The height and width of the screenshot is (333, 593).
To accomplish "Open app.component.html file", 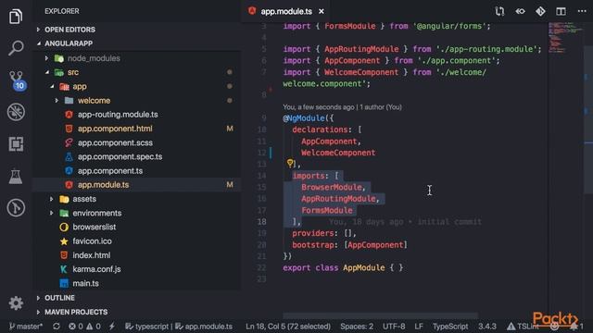I will tap(115, 129).
